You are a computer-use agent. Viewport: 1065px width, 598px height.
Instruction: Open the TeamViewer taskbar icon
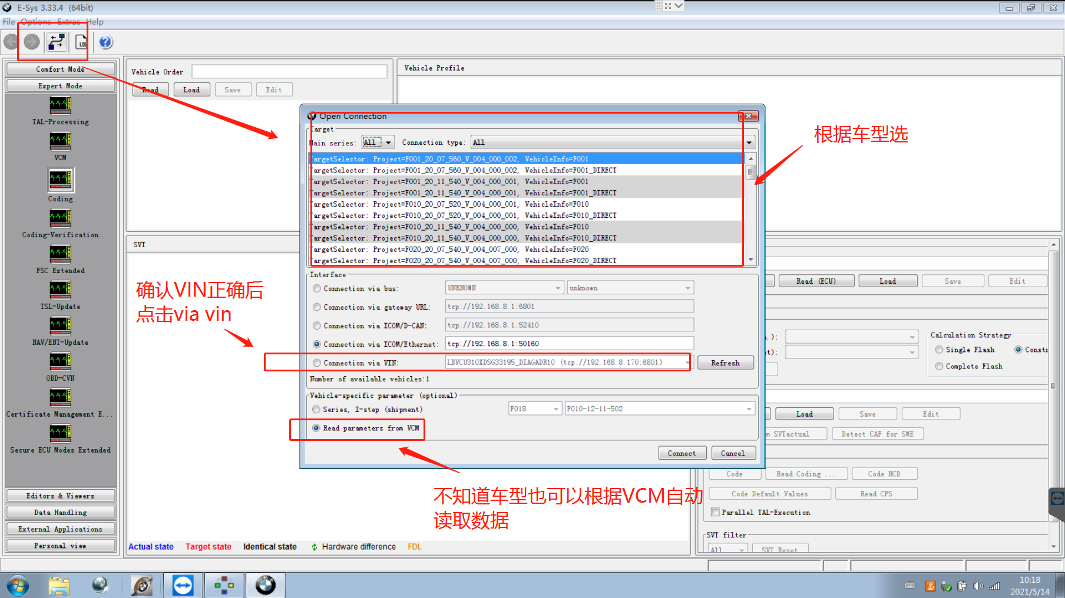point(183,586)
